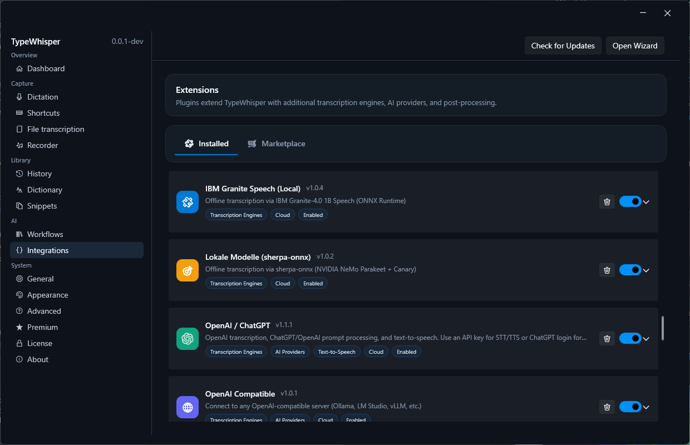Switch to the Installed tab
The width and height of the screenshot is (690, 445).
206,144
